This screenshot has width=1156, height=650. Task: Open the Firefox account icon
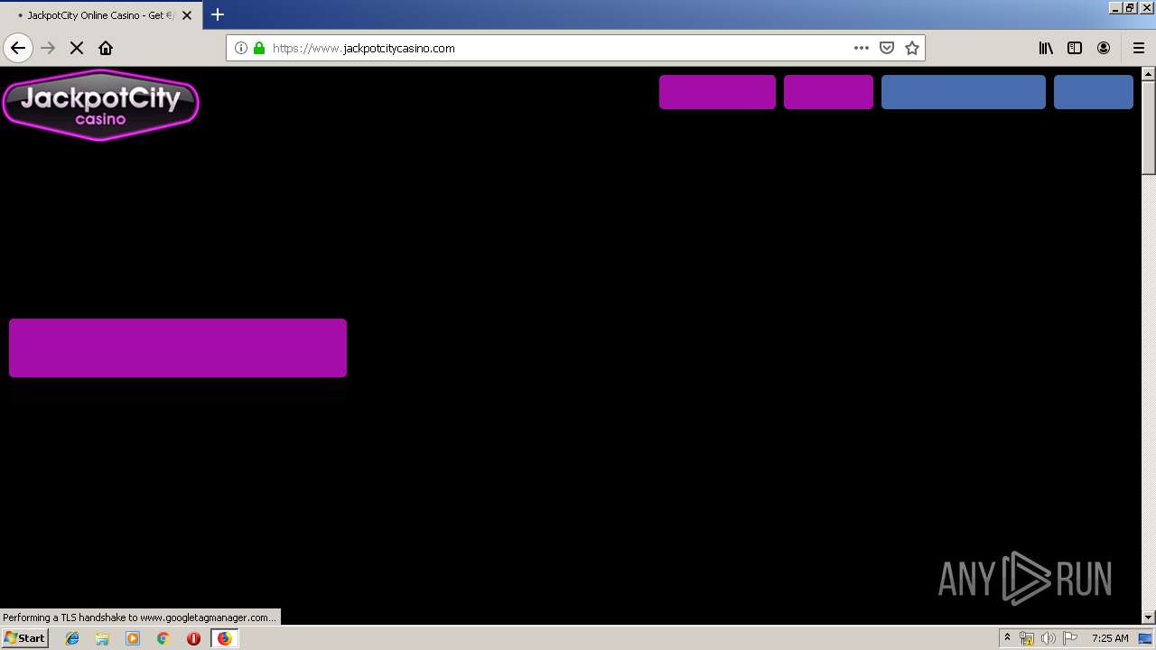[1104, 48]
